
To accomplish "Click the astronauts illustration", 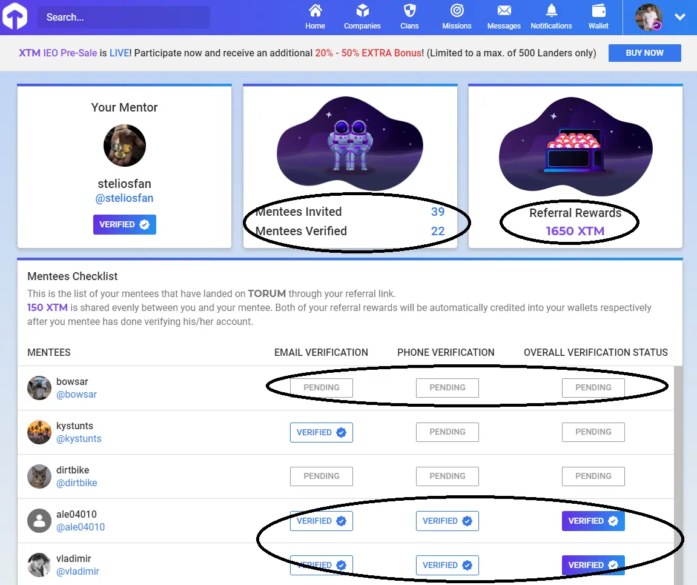I will click(x=350, y=143).
